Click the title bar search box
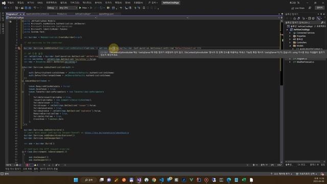 [153, 3]
